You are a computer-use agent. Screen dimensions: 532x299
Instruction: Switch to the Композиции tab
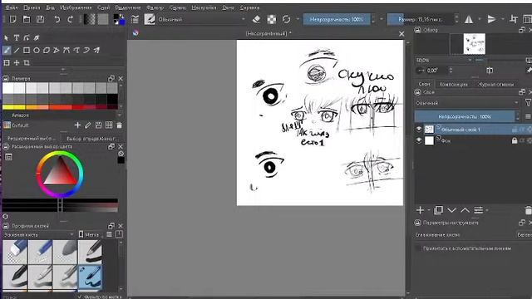pos(453,84)
